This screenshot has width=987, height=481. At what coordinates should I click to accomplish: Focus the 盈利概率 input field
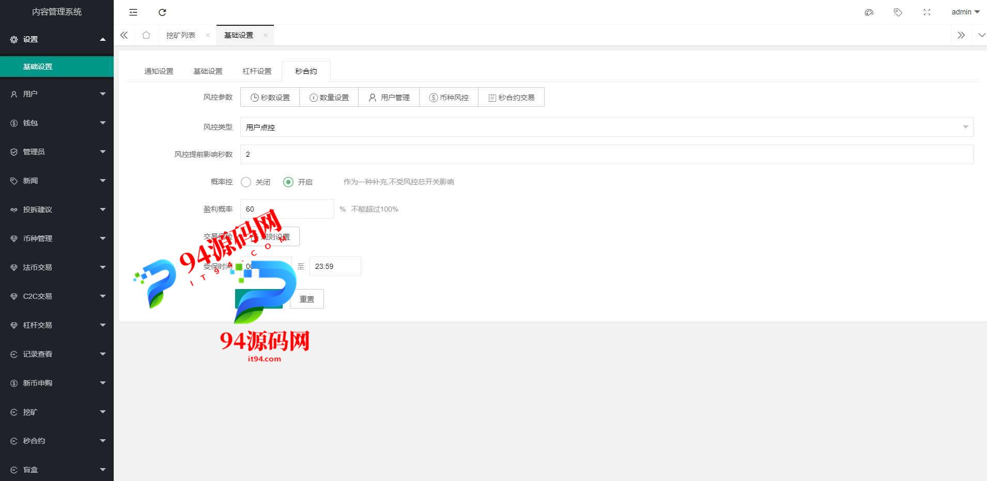tap(287, 209)
